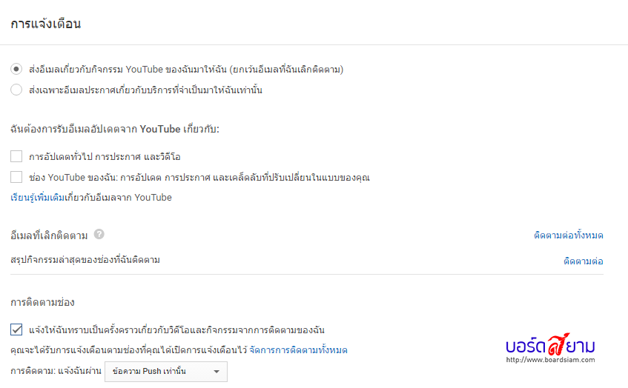Open the จัดการการติดตามทั้งหมด link
Screen dimensions: 628x388
(299, 350)
